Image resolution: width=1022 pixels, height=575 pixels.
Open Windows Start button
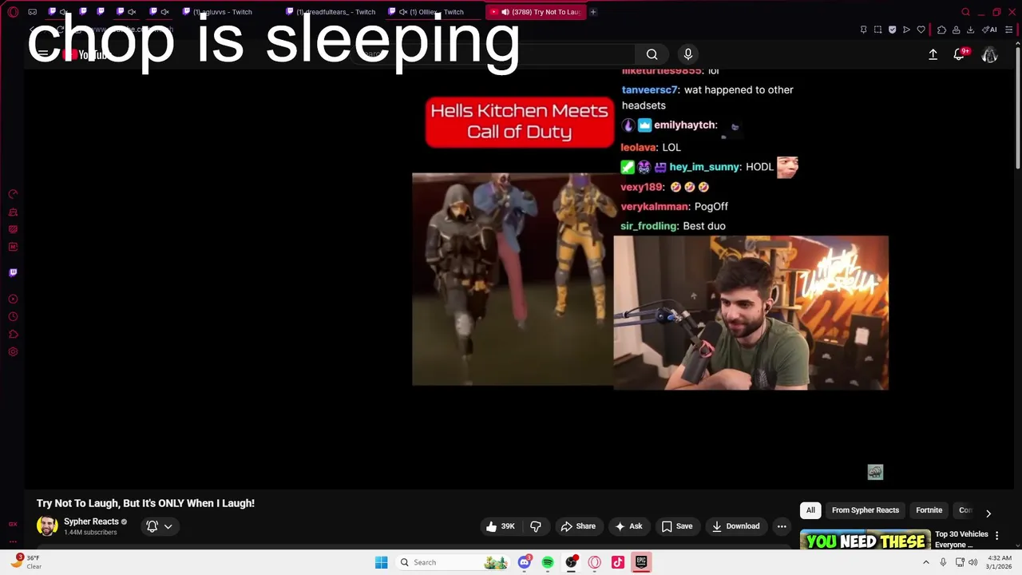tap(382, 562)
